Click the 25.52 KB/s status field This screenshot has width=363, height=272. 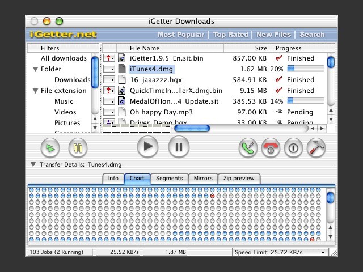tap(118, 252)
